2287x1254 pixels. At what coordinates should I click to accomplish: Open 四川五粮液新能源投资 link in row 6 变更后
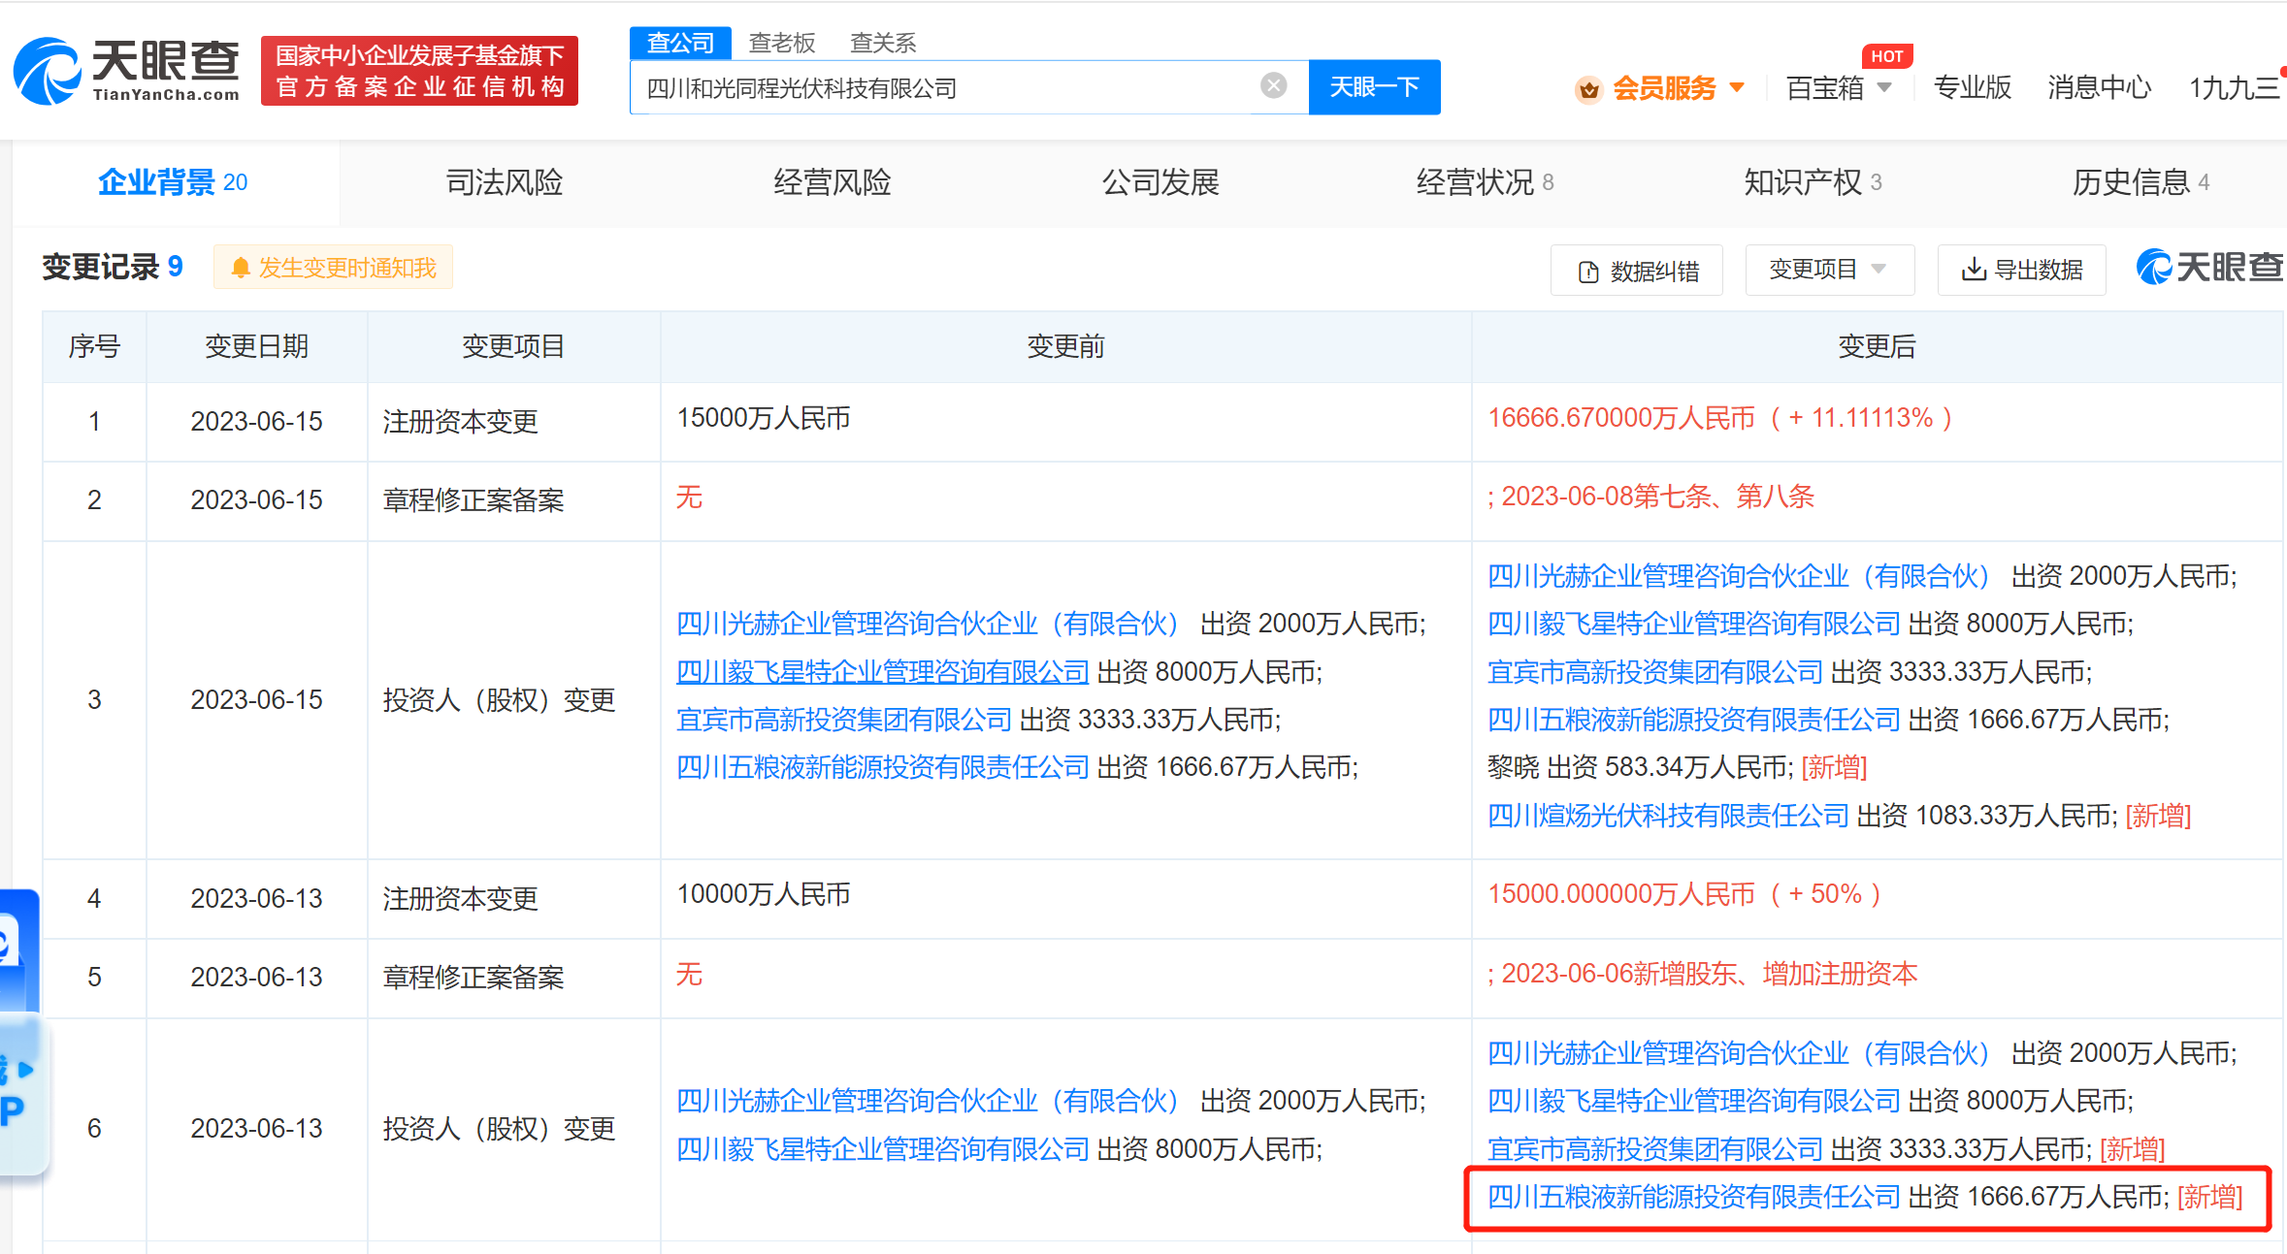1694,1197
